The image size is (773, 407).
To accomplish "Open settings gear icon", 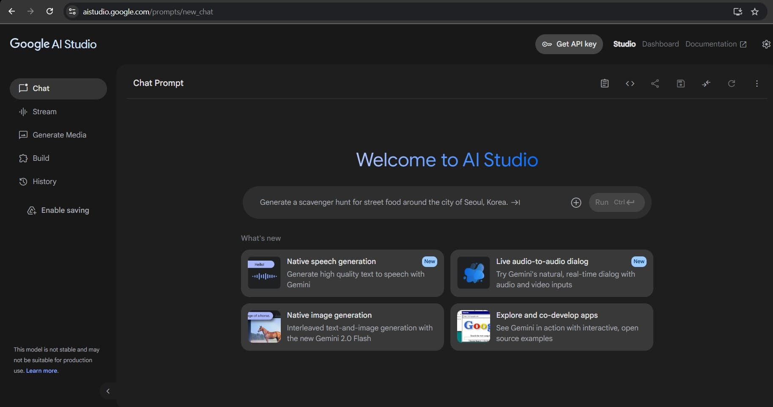I will [x=766, y=44].
